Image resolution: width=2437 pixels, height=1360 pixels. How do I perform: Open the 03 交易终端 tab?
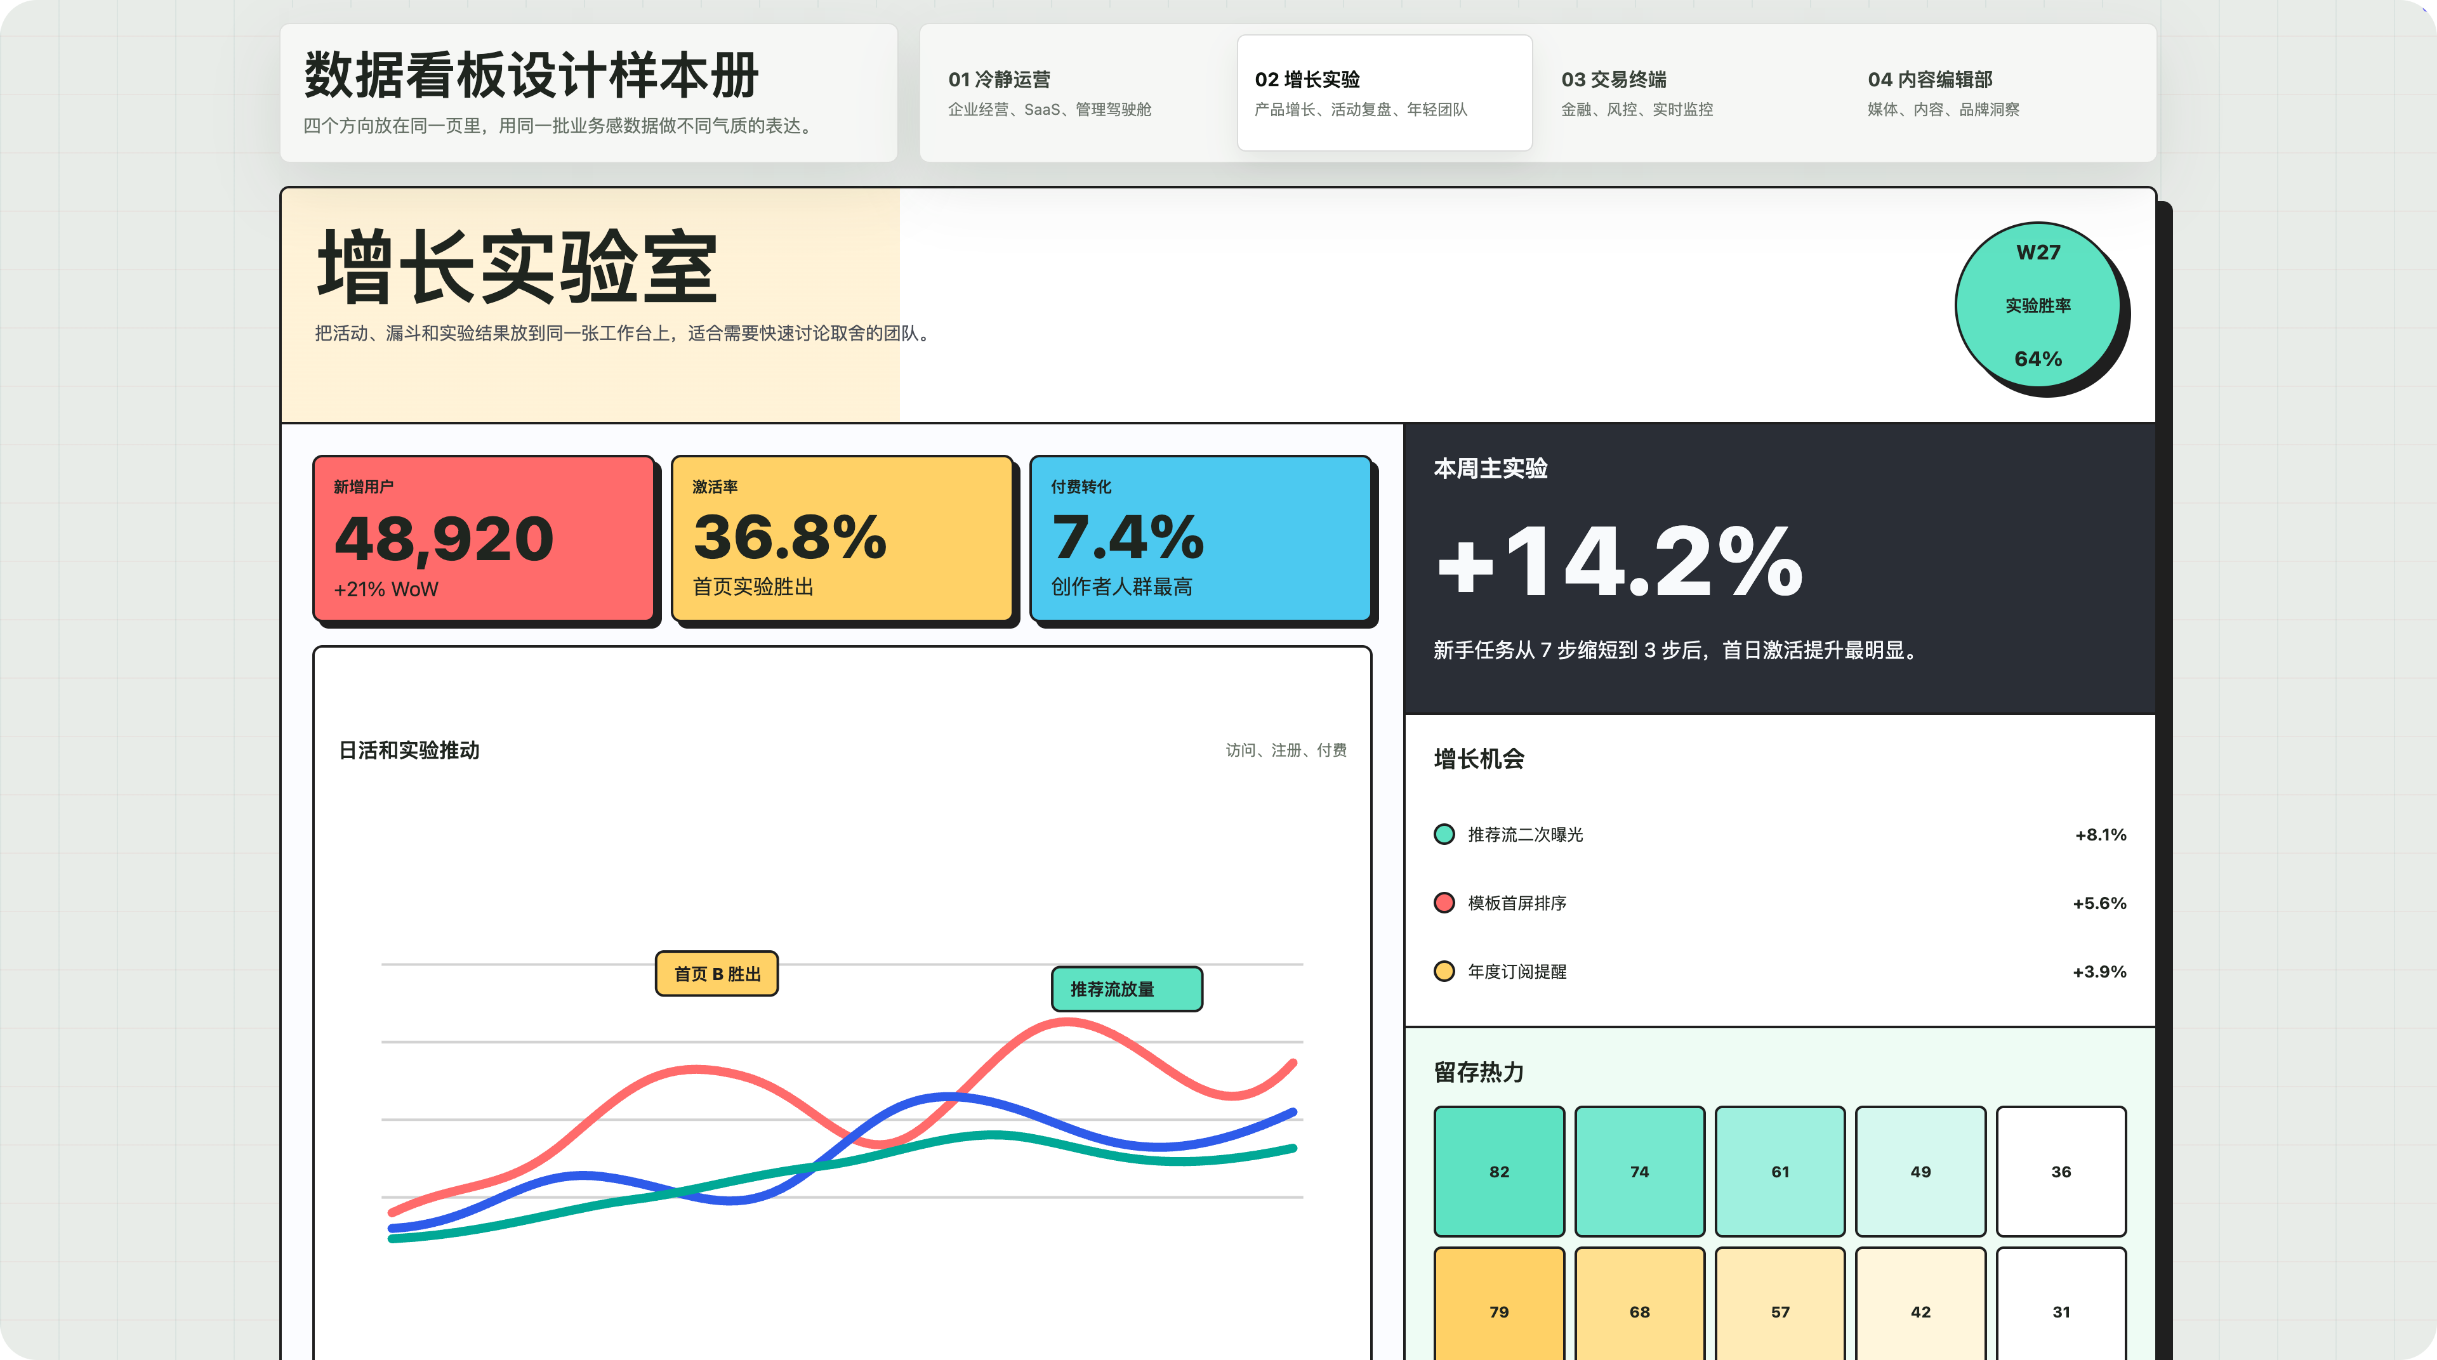coord(1691,93)
